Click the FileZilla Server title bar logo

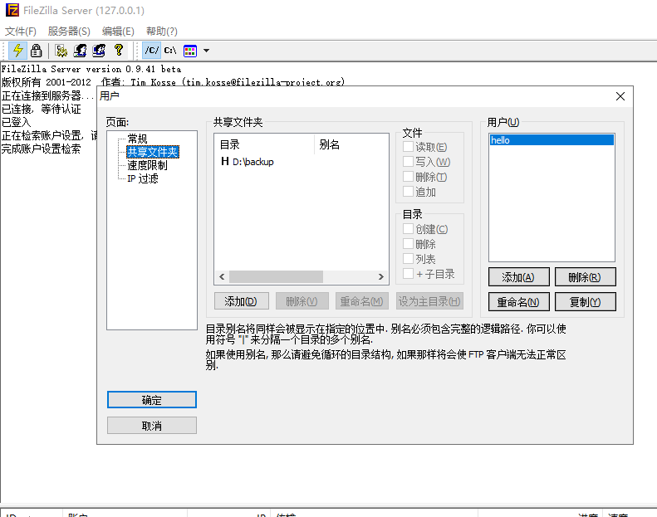[x=12, y=10]
